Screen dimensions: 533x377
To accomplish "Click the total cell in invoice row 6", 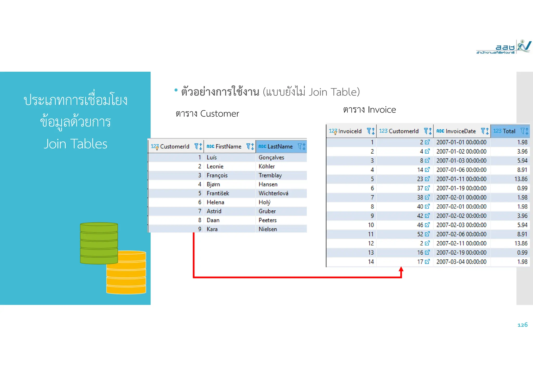I will point(510,188).
